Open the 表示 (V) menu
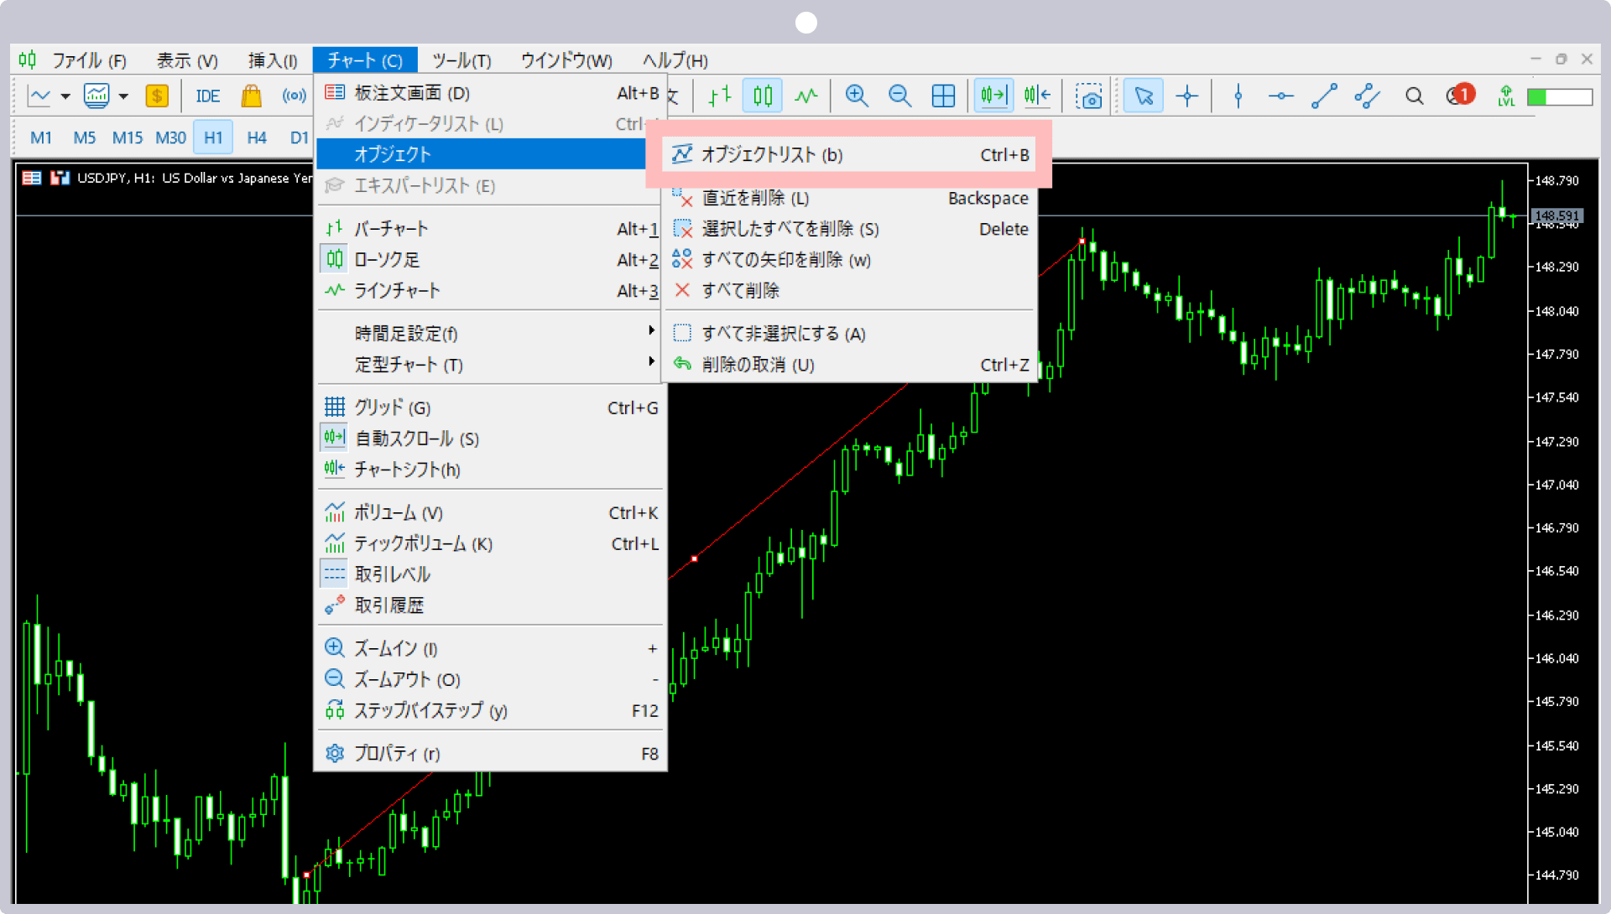Screen dimensions: 1611x914 click(187, 60)
